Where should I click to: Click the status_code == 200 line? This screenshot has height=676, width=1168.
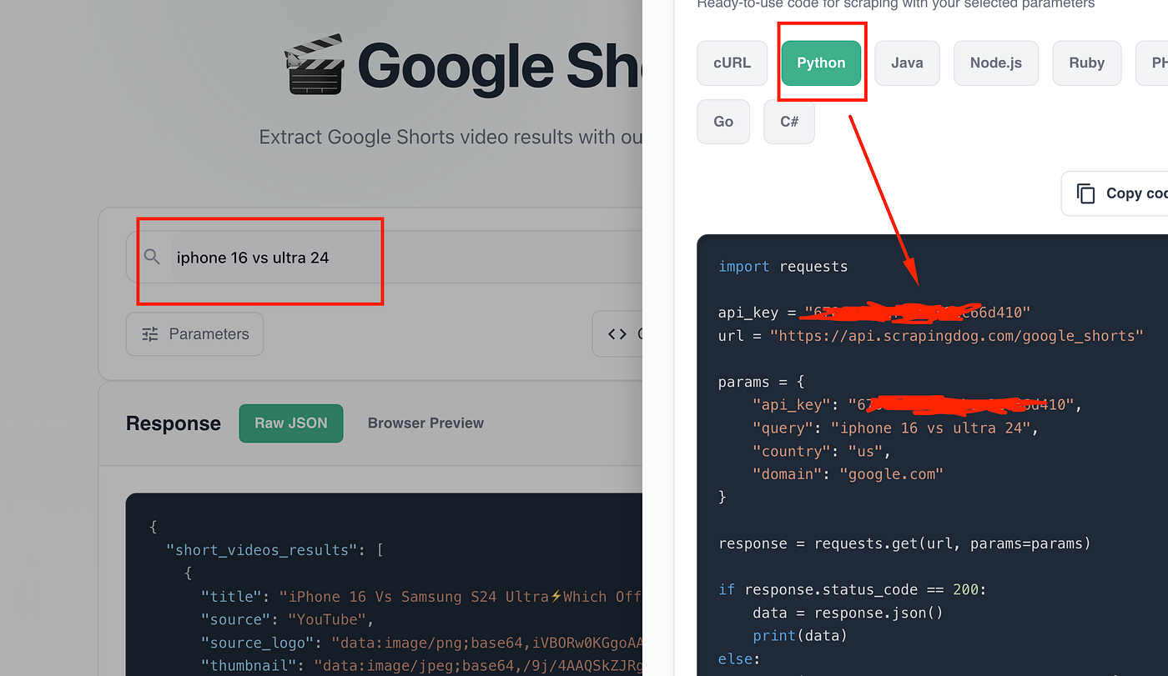tap(852, 590)
